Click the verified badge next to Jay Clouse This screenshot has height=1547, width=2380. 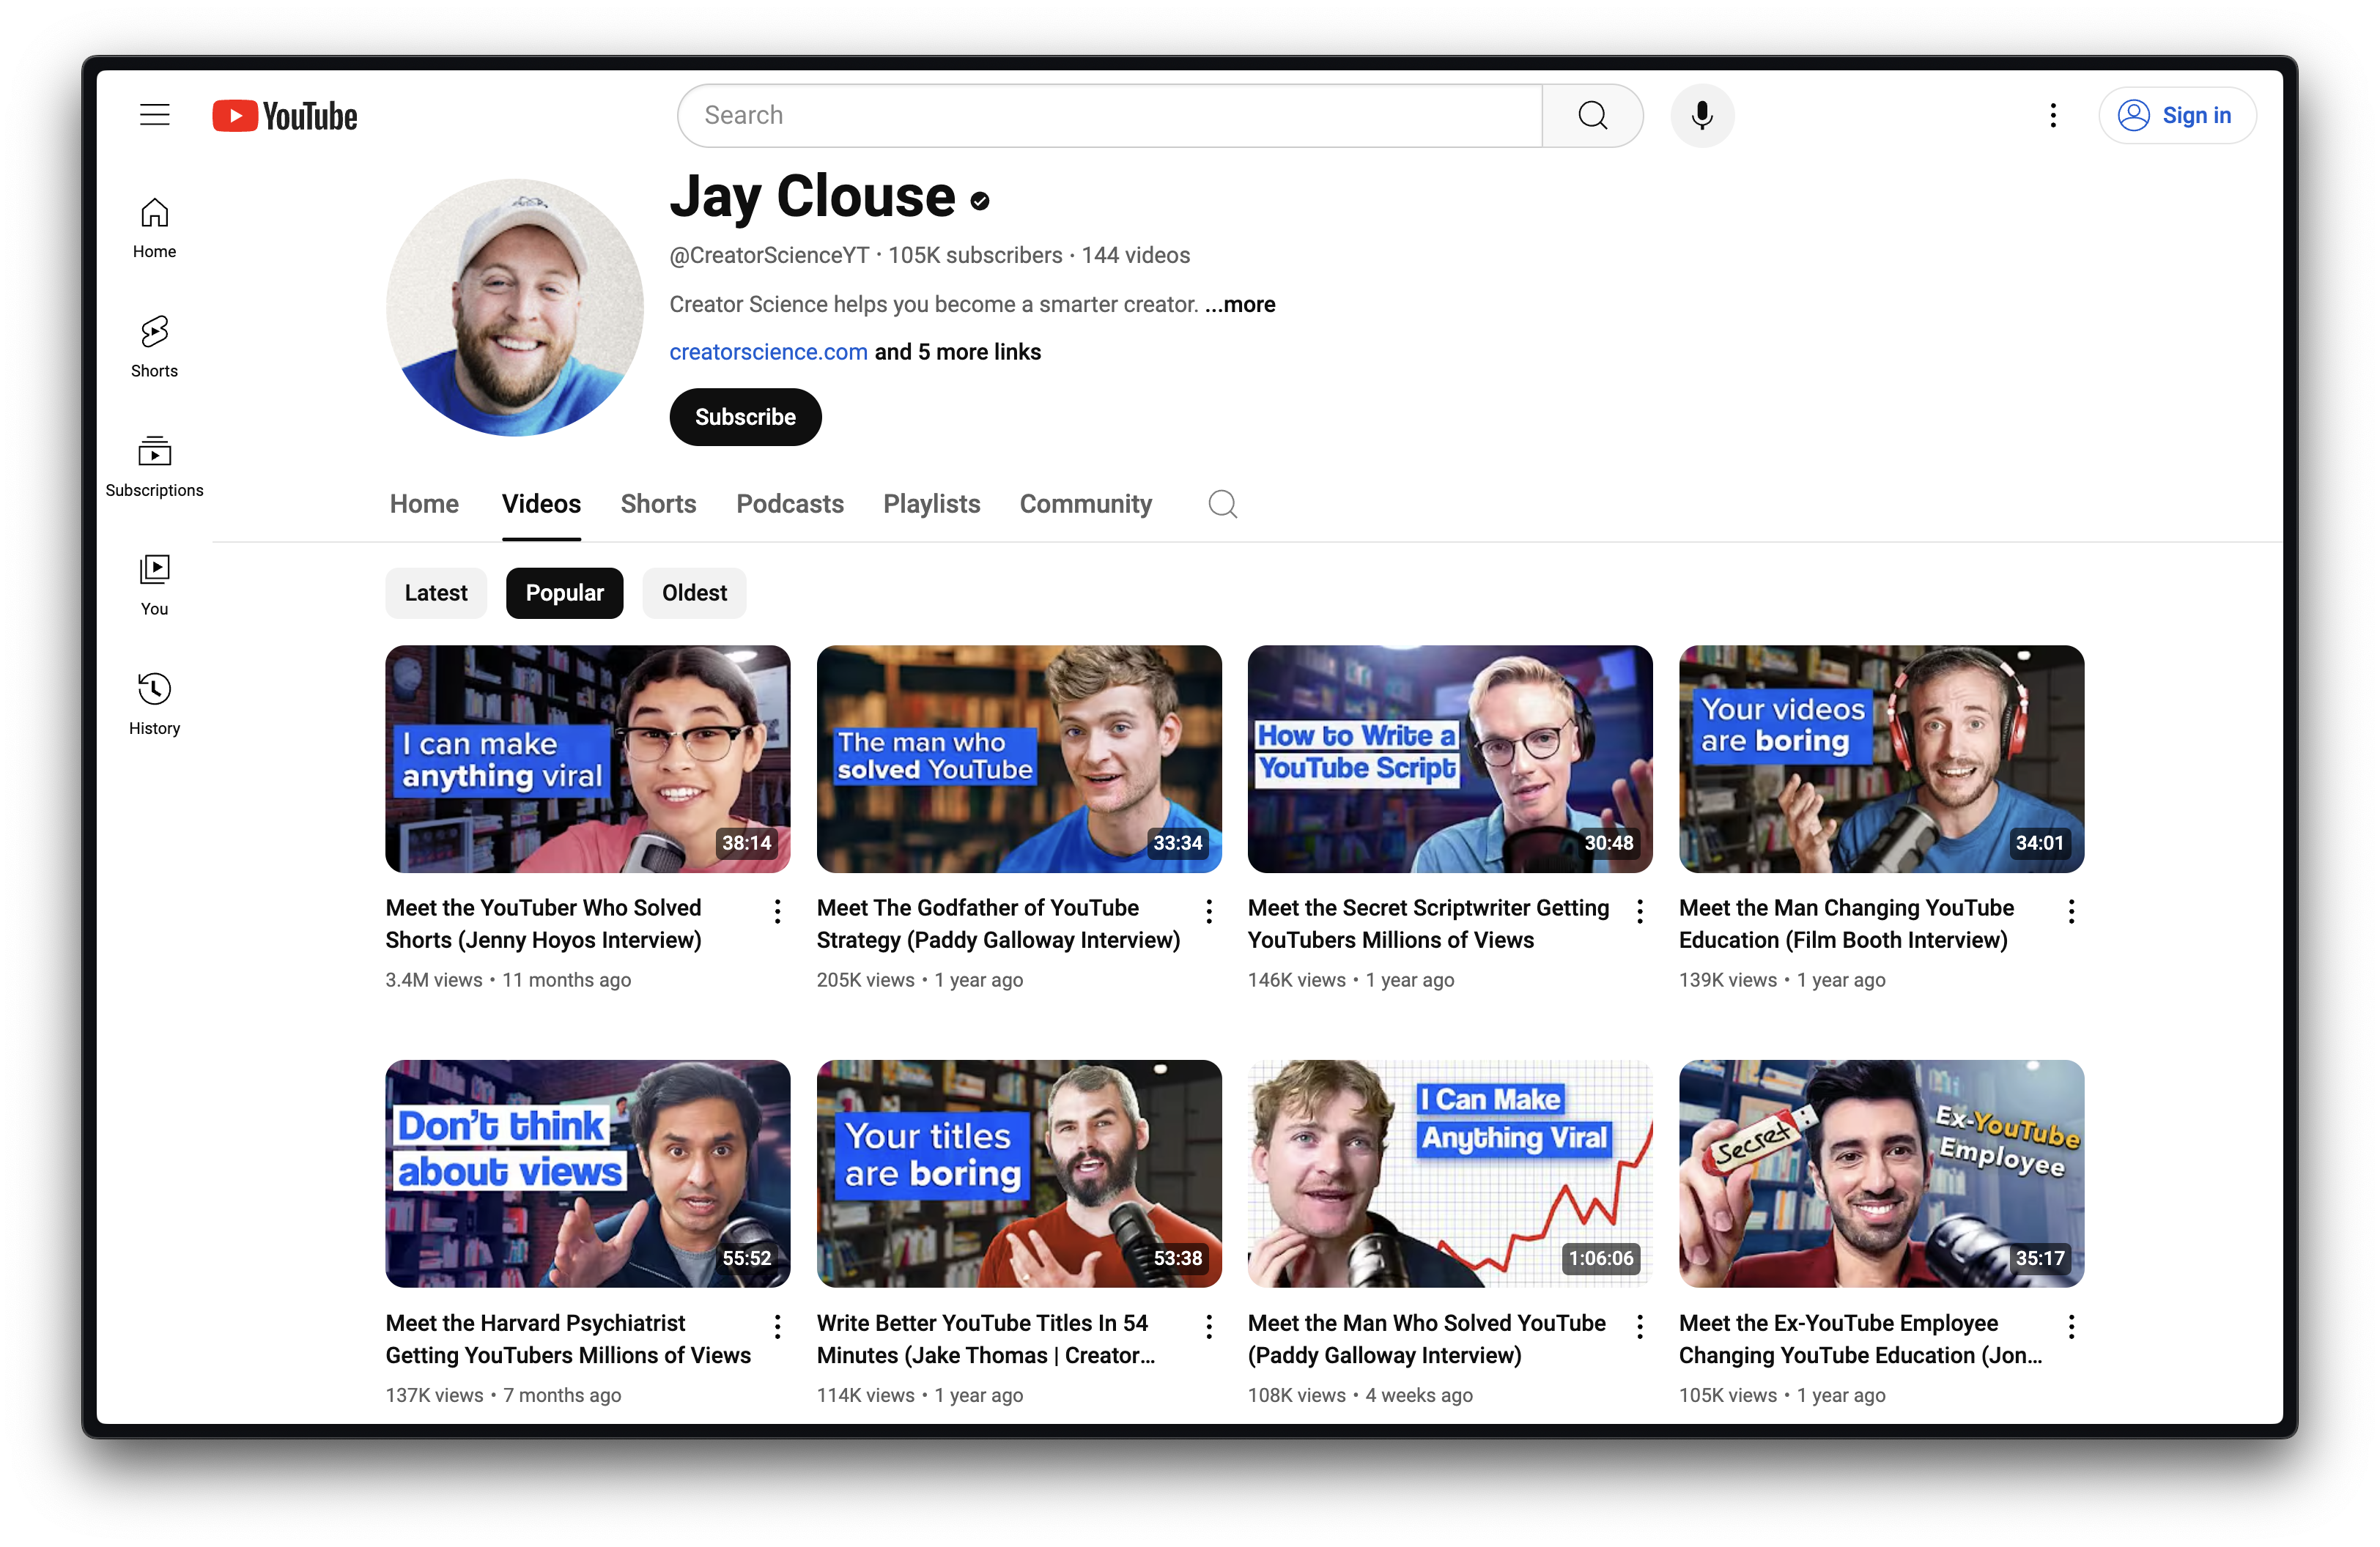980,201
